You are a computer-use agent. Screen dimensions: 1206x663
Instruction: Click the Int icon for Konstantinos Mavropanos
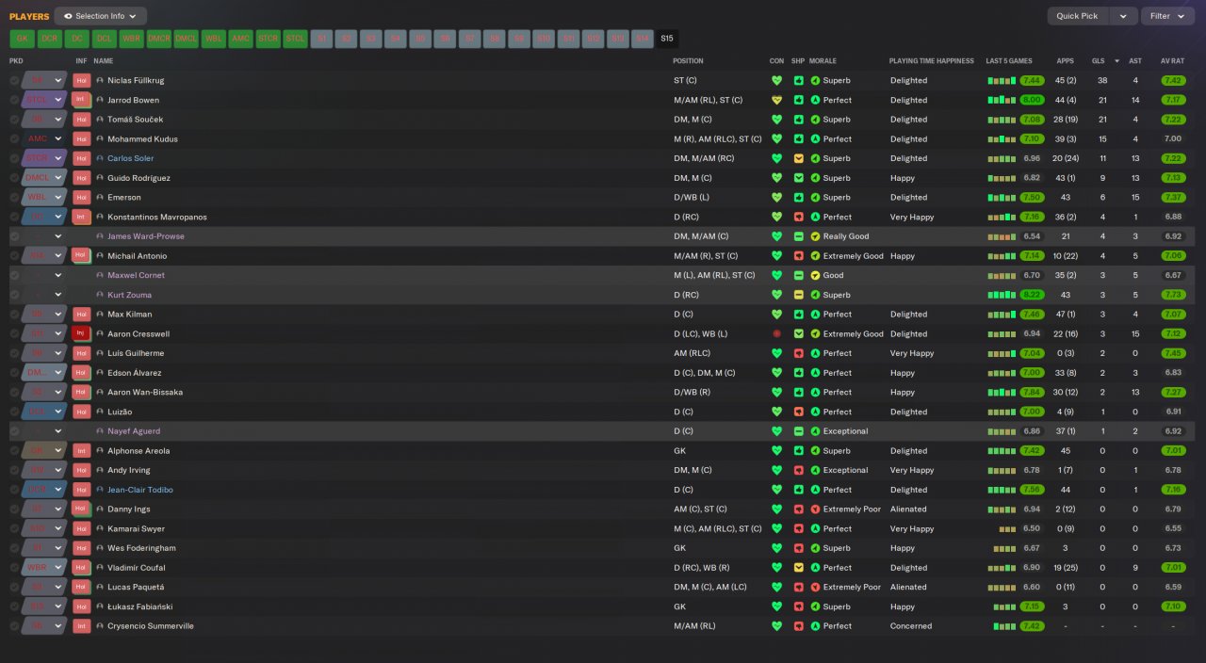coord(82,217)
